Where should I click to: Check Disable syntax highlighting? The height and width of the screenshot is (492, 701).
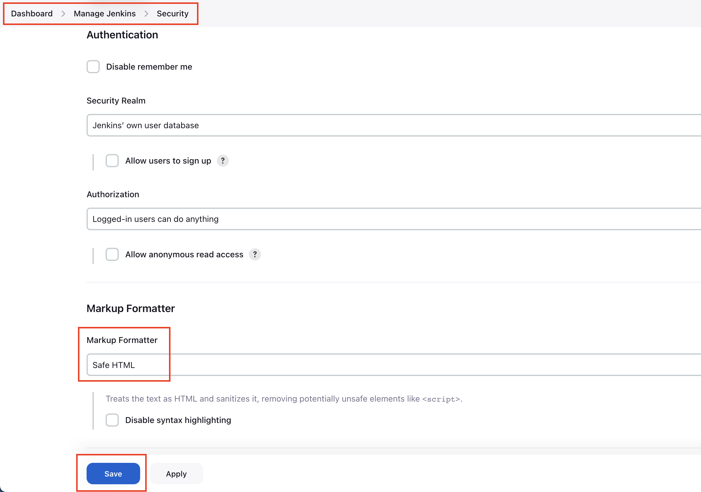pyautogui.click(x=112, y=420)
